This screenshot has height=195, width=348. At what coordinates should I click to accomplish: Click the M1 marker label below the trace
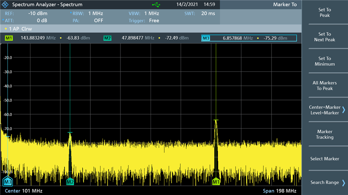(x=216, y=182)
